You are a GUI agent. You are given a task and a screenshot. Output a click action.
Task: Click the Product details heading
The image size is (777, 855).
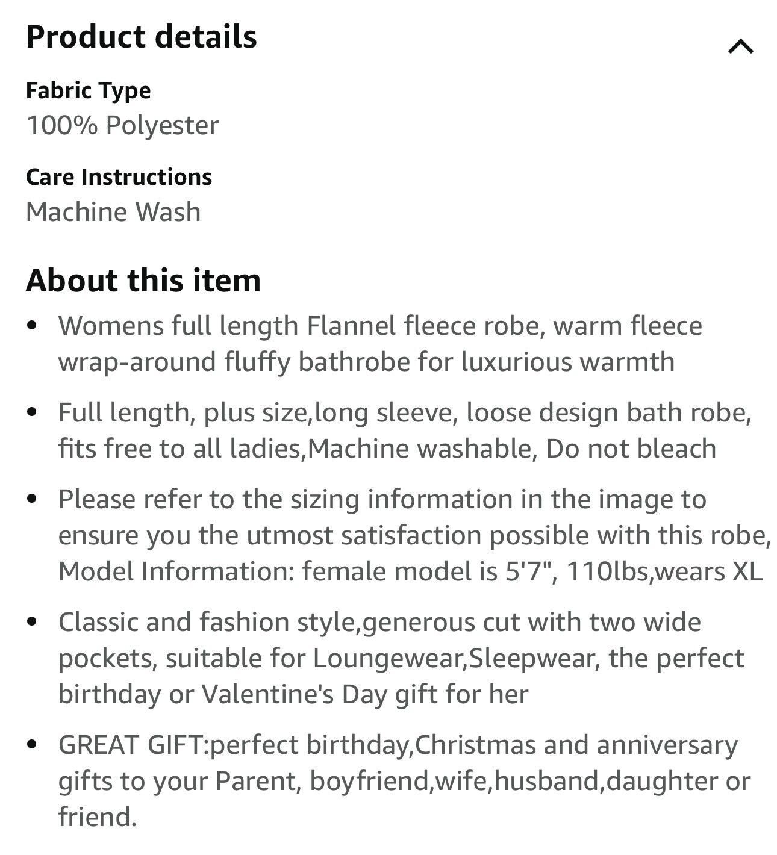click(142, 37)
